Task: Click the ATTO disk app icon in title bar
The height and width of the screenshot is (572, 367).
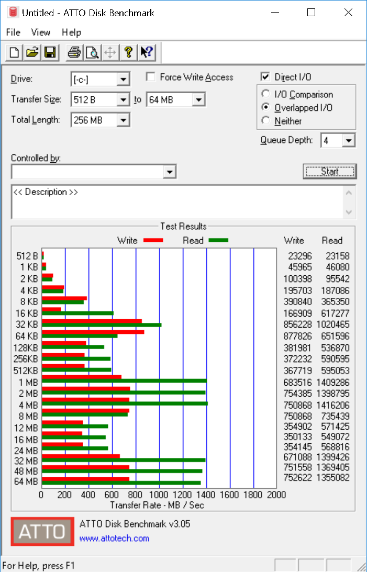Action: (13, 13)
